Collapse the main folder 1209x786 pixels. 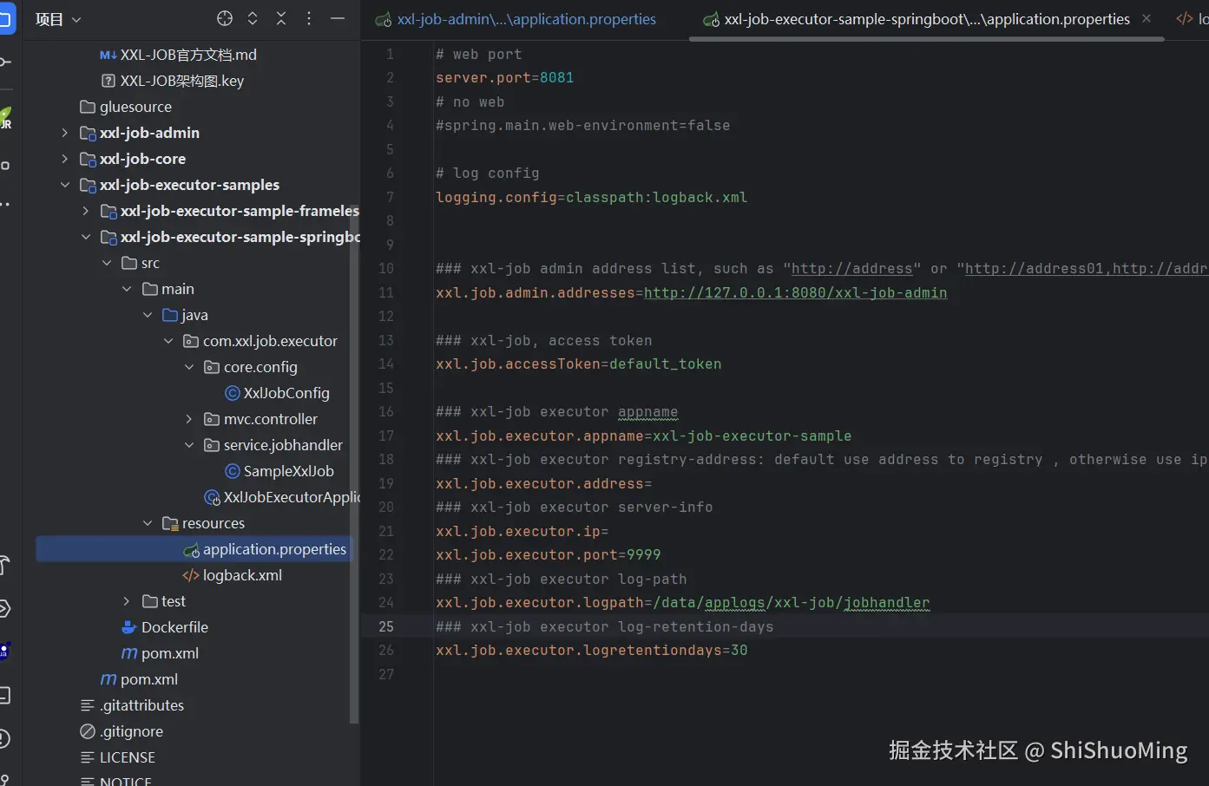tap(127, 289)
